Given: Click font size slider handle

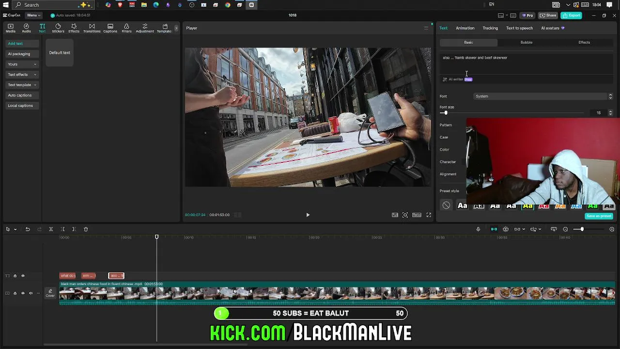Looking at the screenshot, I should pos(446,113).
